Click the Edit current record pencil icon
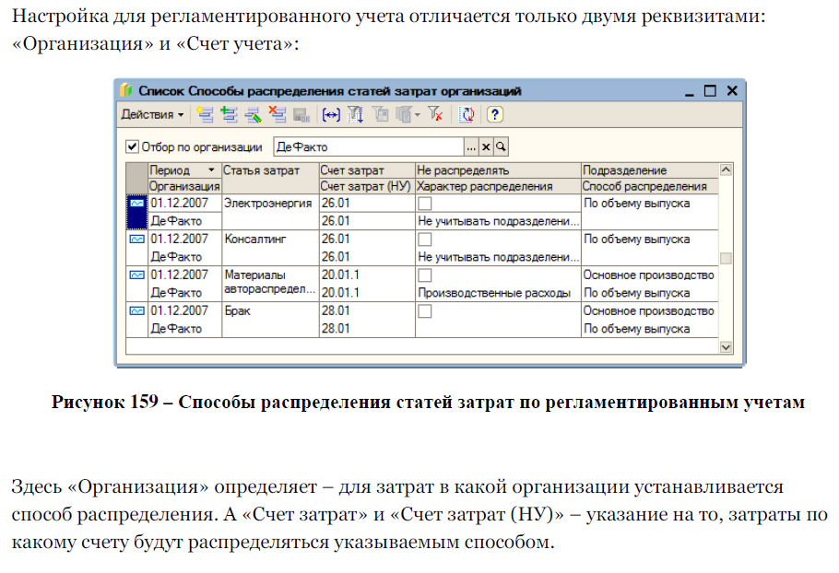This screenshot has height=573, width=839. tap(254, 114)
